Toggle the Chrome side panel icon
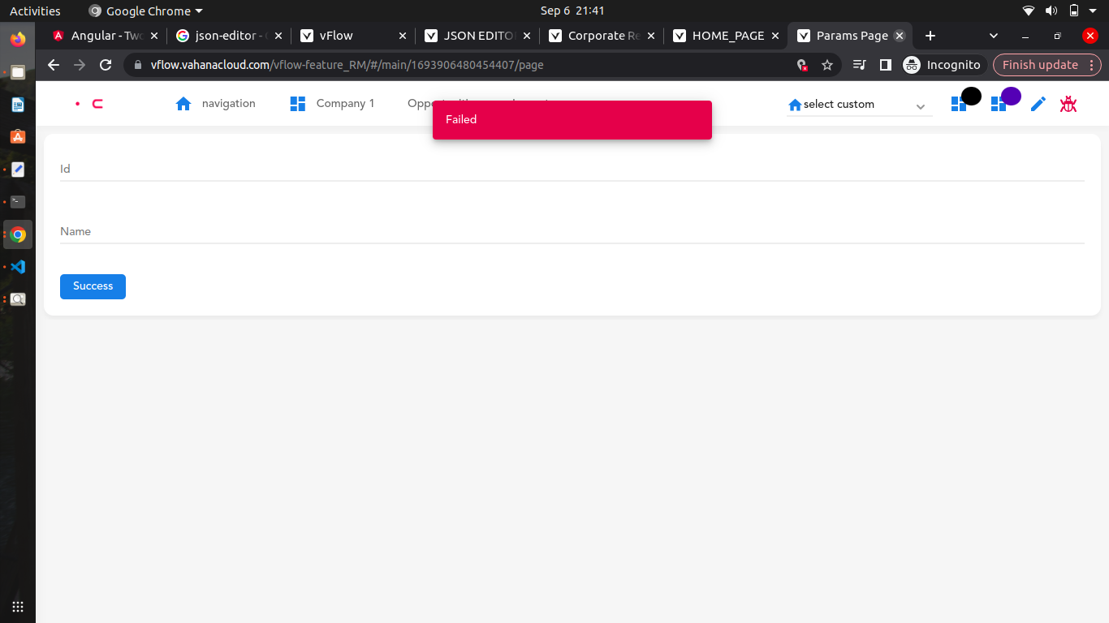1109x623 pixels. click(x=886, y=65)
